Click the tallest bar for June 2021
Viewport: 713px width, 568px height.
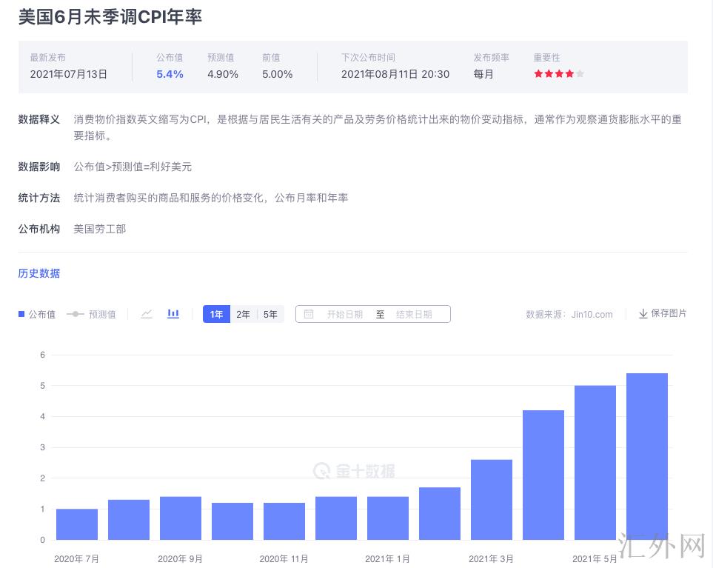click(646, 455)
